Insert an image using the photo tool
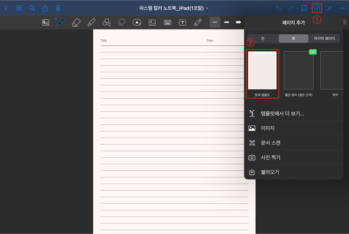 click(x=152, y=22)
